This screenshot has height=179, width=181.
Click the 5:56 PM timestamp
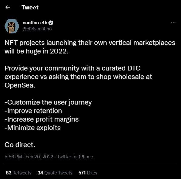13,157
